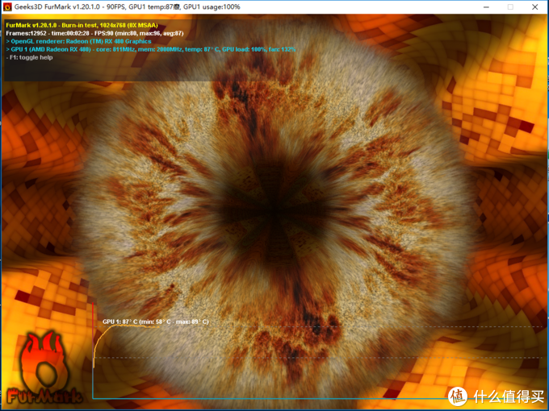This screenshot has width=549, height=411.
Task: Click the GPU 1 temperature graph label
Action: [155, 322]
